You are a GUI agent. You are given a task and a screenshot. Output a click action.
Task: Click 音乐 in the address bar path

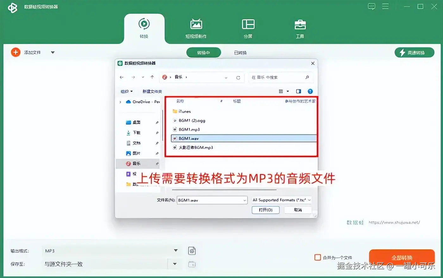pos(178,77)
